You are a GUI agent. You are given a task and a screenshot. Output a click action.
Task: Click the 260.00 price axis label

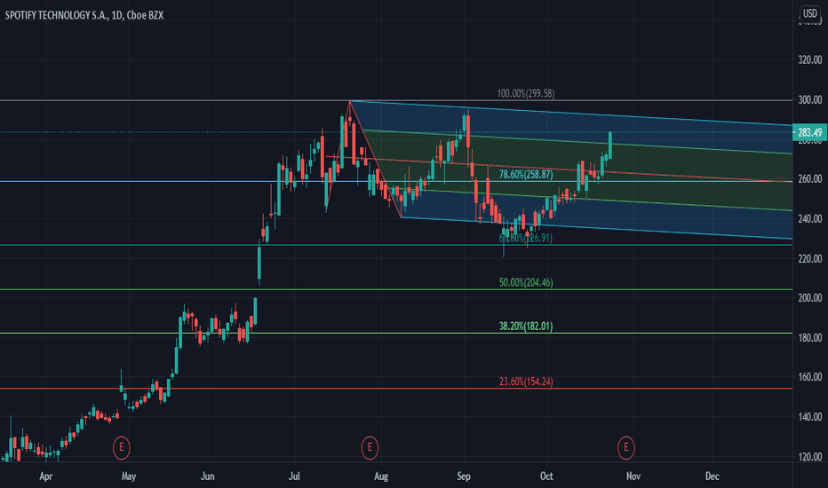809,179
